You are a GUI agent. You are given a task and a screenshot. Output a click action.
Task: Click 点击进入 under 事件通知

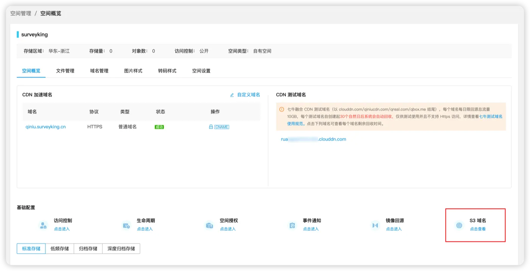311,229
